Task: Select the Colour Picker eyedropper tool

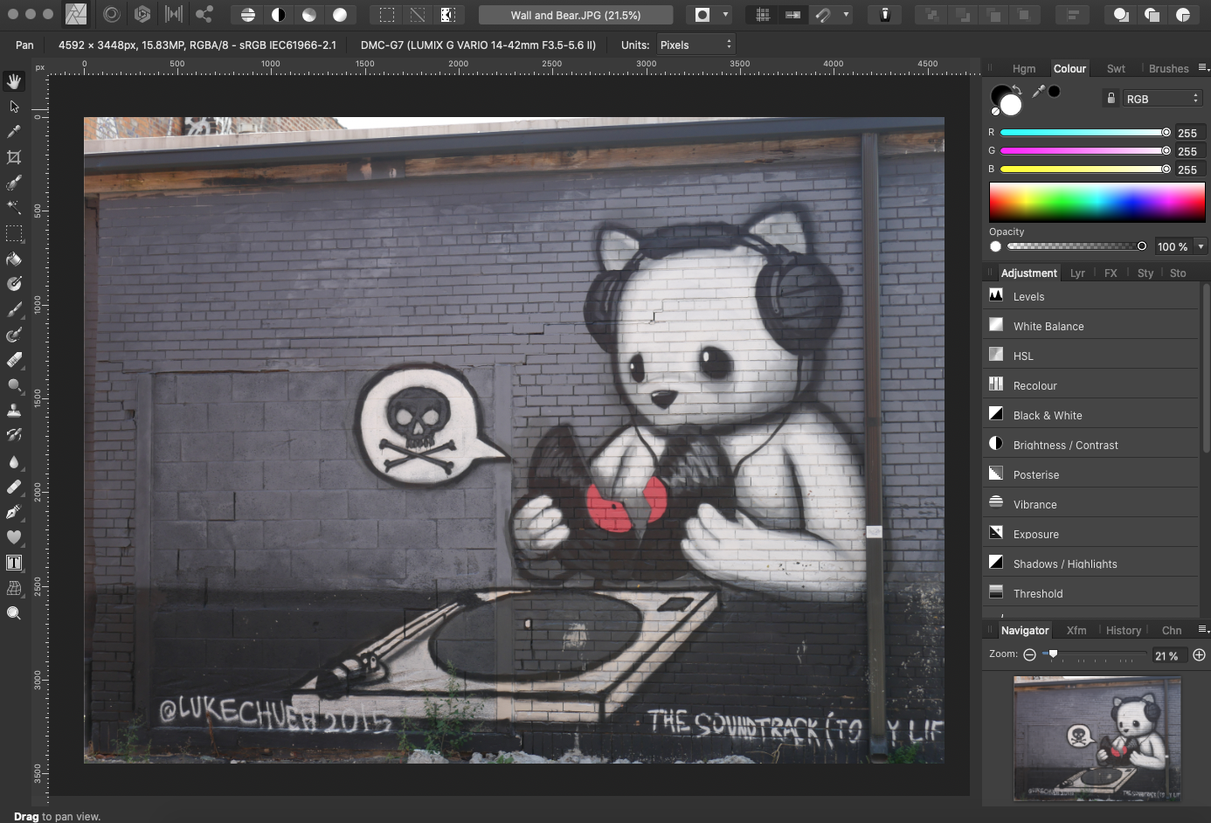Action: 14,132
